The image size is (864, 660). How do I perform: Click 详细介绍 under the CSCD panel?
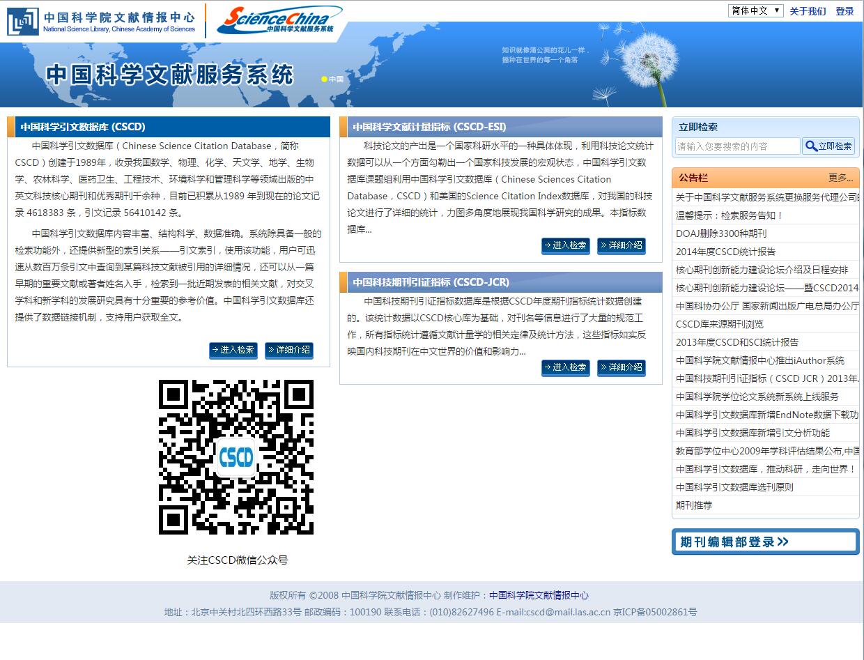289,350
